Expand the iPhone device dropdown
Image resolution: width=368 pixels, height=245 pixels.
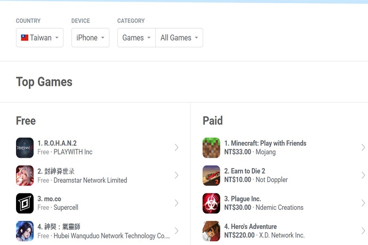(90, 37)
